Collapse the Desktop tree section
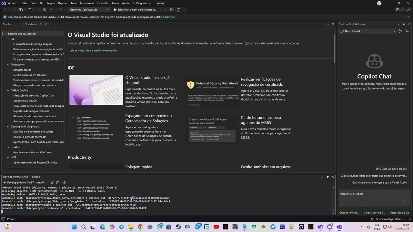The image size is (413, 232). pyautogui.click(x=8, y=147)
